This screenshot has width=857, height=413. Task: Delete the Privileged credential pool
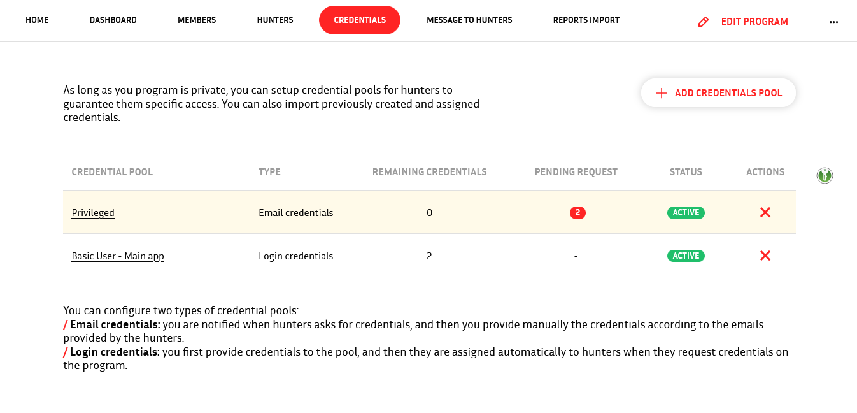(x=765, y=212)
